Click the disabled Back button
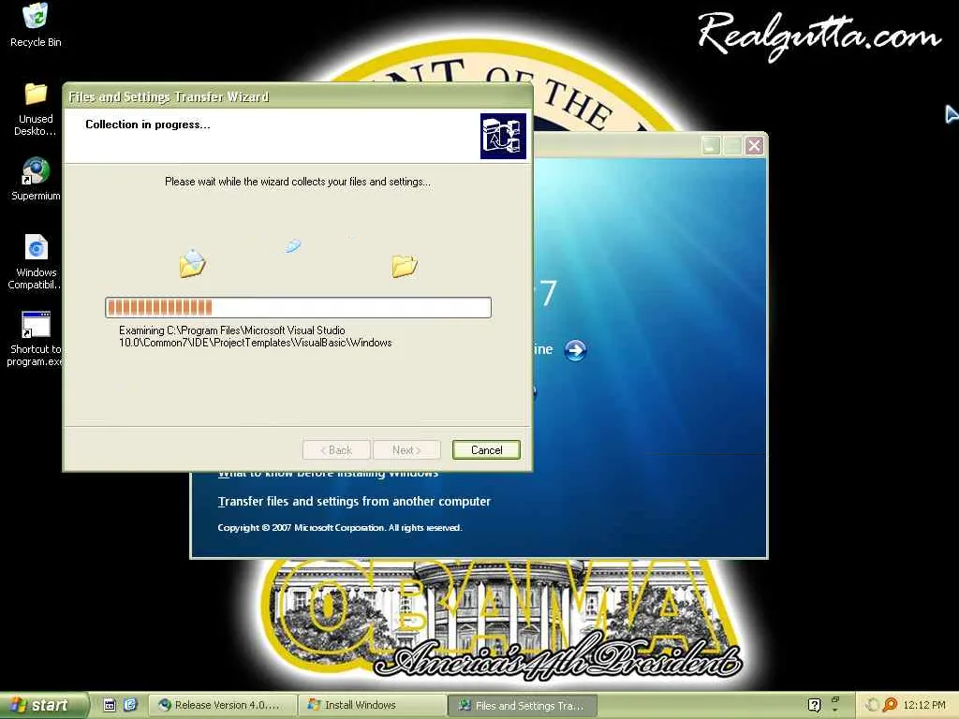This screenshot has width=959, height=719. pos(336,450)
